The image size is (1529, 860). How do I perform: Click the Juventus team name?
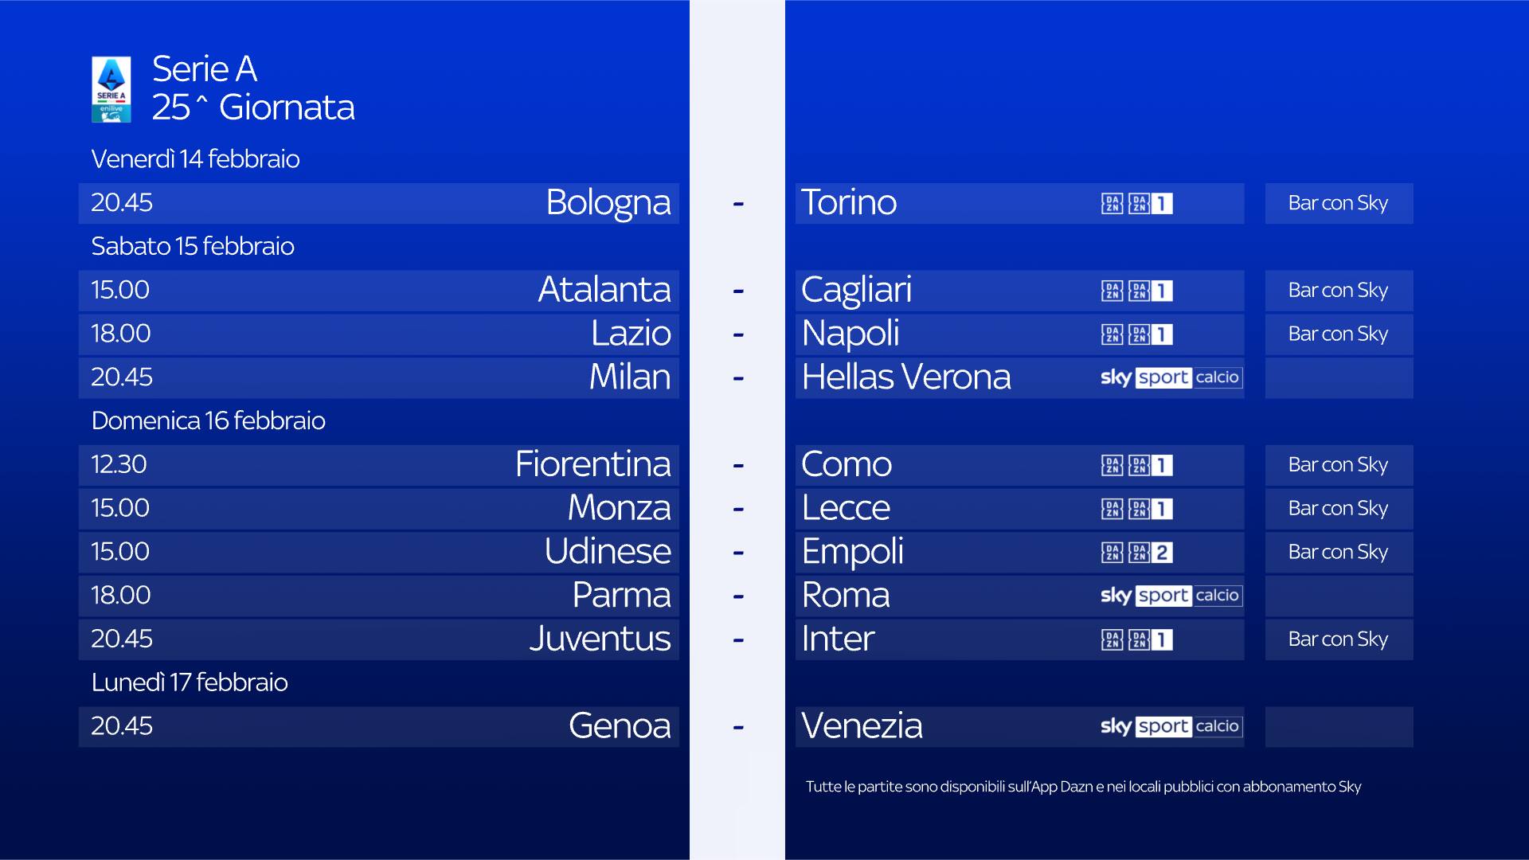[600, 639]
